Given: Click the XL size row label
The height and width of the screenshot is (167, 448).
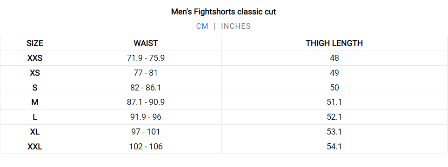Looking at the screenshot, I should pyautogui.click(x=35, y=132).
